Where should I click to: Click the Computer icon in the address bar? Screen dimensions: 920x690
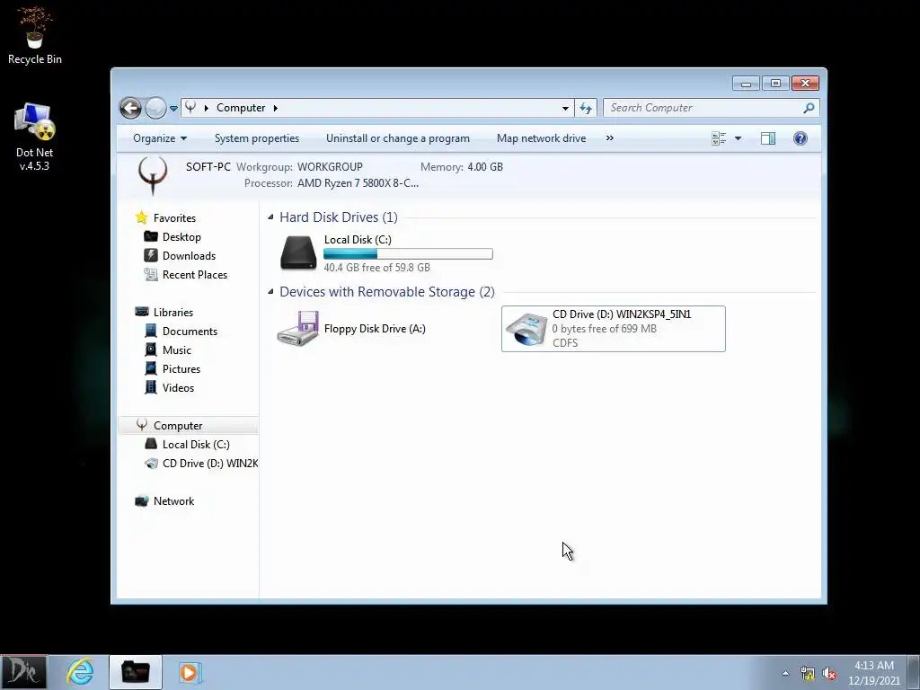click(x=190, y=108)
